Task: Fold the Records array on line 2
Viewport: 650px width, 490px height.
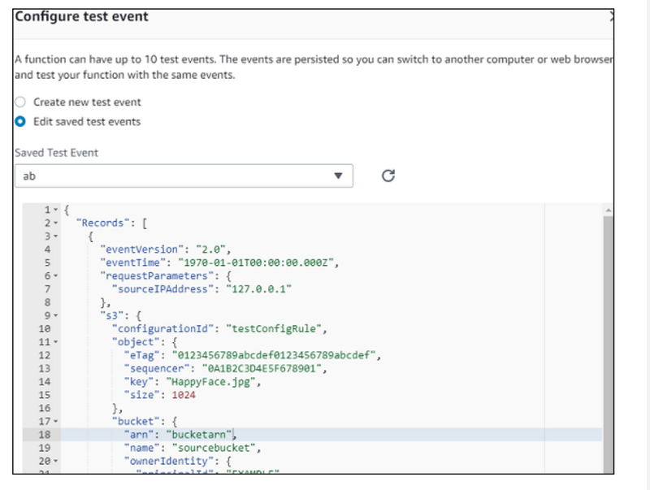Action: point(56,222)
